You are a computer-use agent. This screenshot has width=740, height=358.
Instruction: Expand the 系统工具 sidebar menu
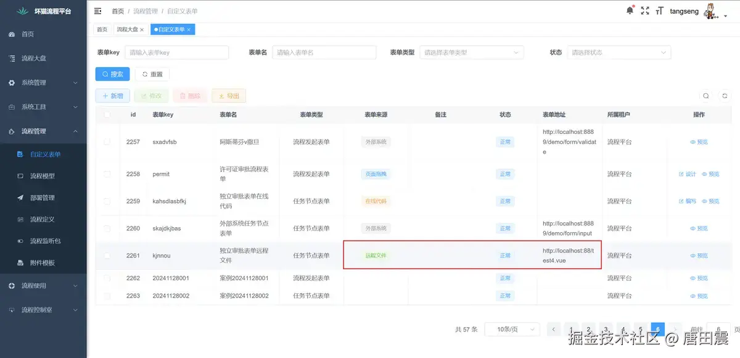tap(43, 107)
